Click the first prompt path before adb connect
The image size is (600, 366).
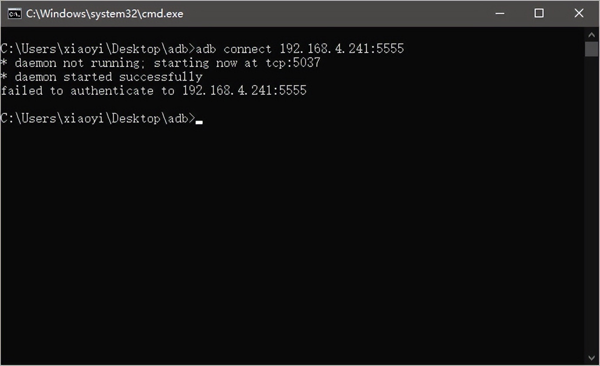pos(98,49)
